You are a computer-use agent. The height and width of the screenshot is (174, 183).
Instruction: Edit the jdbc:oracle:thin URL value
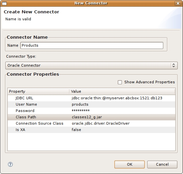click(x=117, y=98)
